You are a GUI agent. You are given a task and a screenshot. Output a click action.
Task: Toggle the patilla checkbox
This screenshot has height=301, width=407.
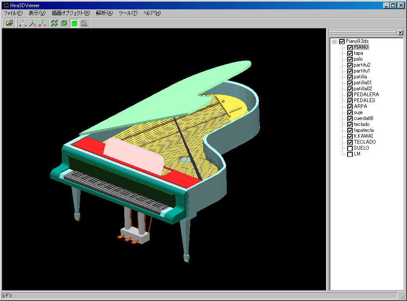point(350,77)
